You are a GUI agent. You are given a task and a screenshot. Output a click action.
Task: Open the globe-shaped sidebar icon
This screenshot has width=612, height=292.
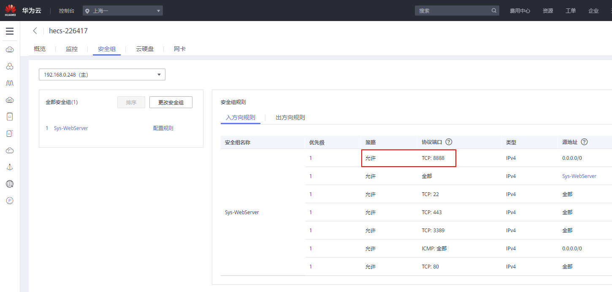click(x=10, y=184)
